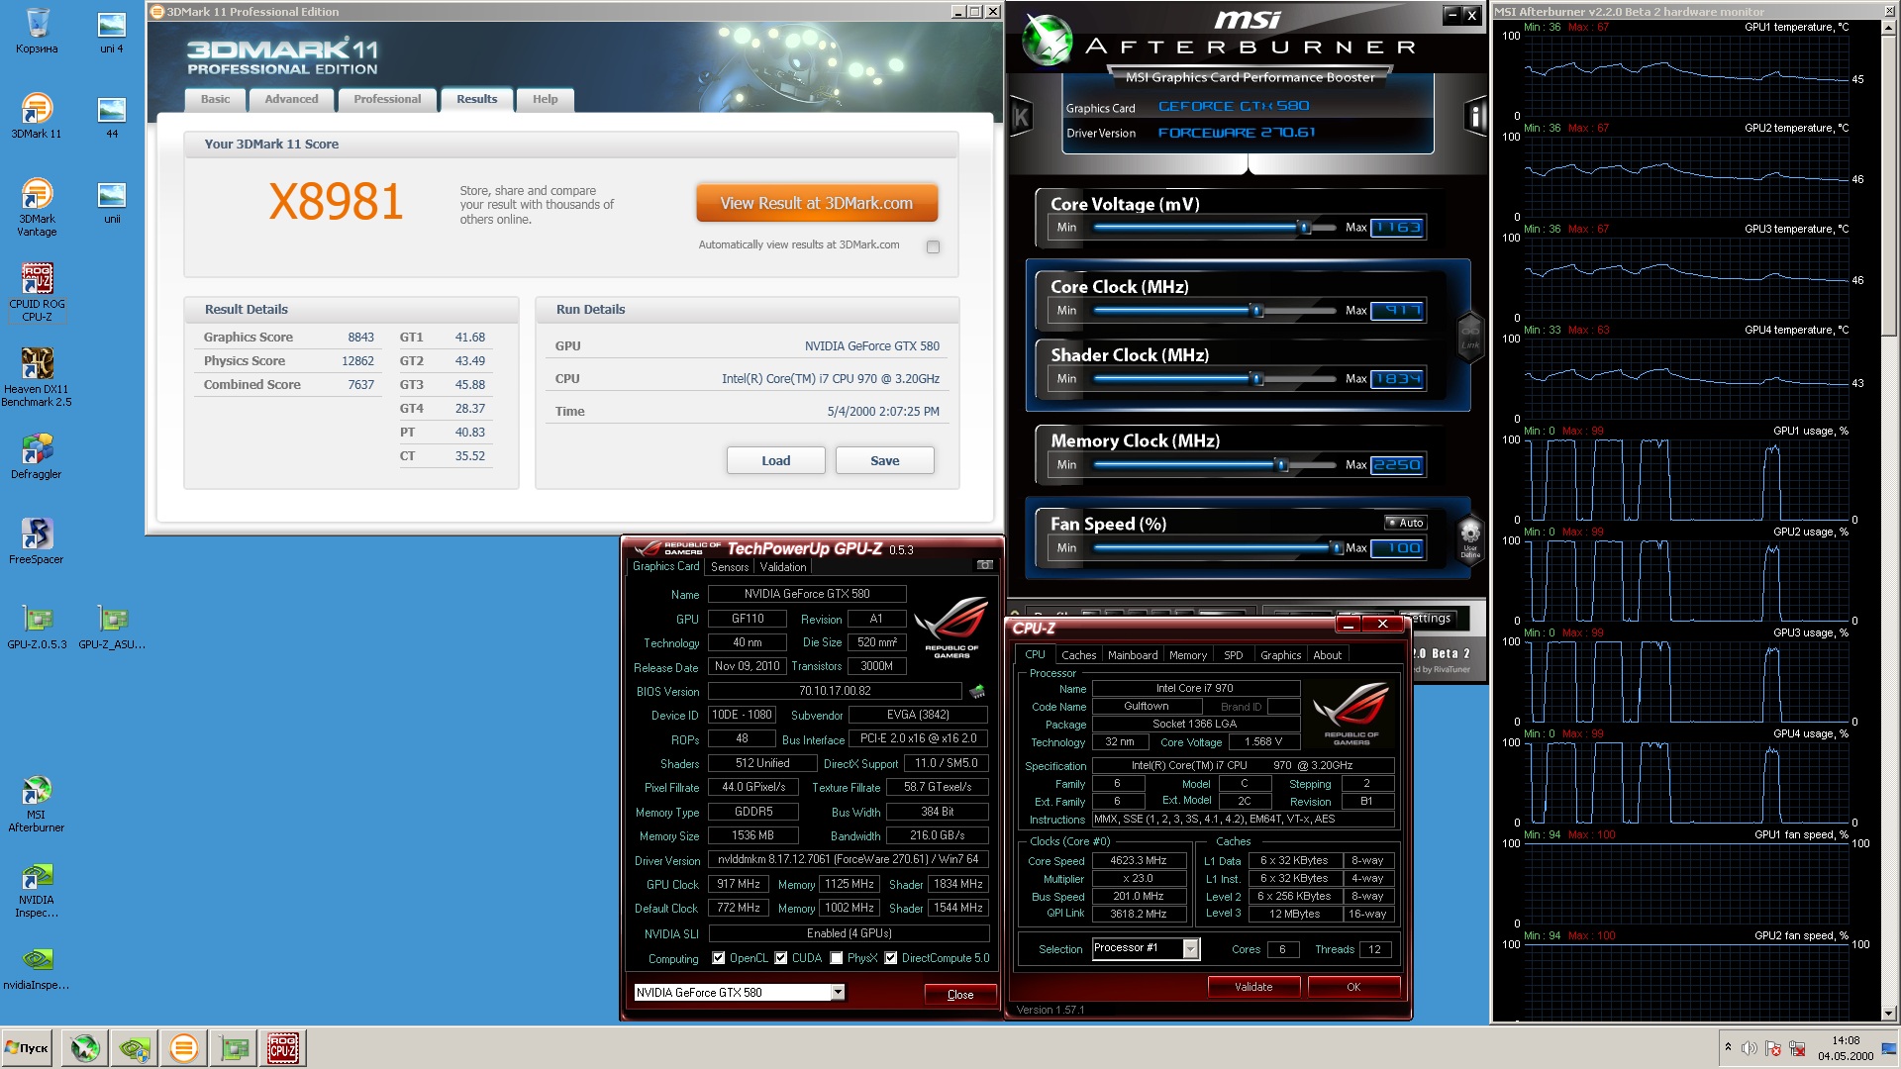Open the MSI Afterburner desktop shortcut

click(37, 803)
